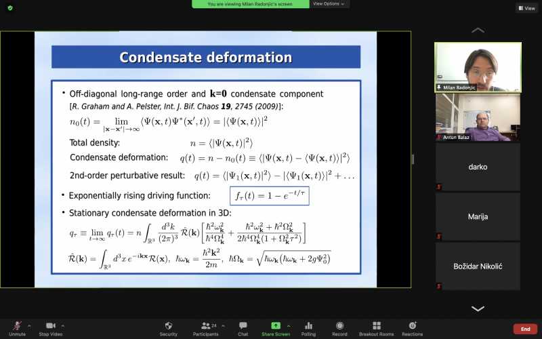The image size is (542, 339).
Task: Click the View button at top right
Action: (526, 8)
